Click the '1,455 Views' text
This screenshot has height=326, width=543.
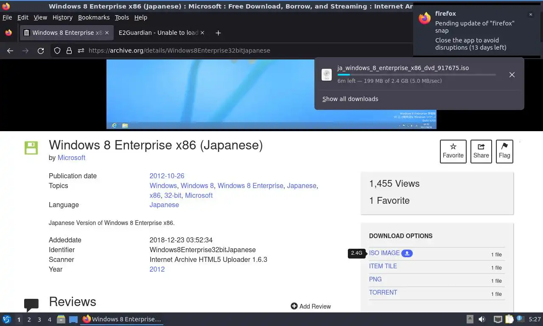pos(394,183)
